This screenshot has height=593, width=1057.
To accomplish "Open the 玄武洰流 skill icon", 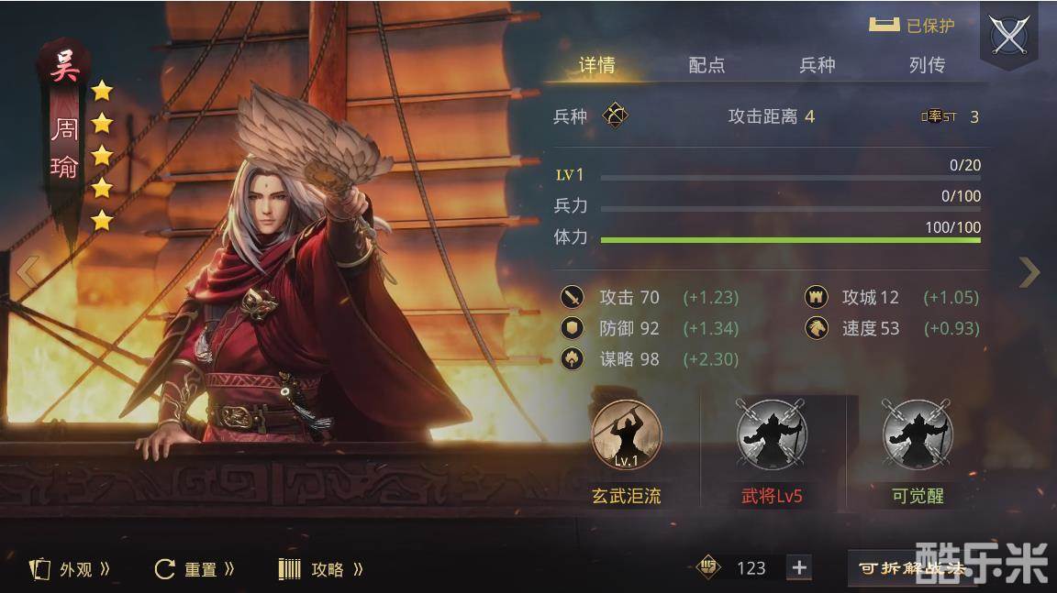I will 627,434.
